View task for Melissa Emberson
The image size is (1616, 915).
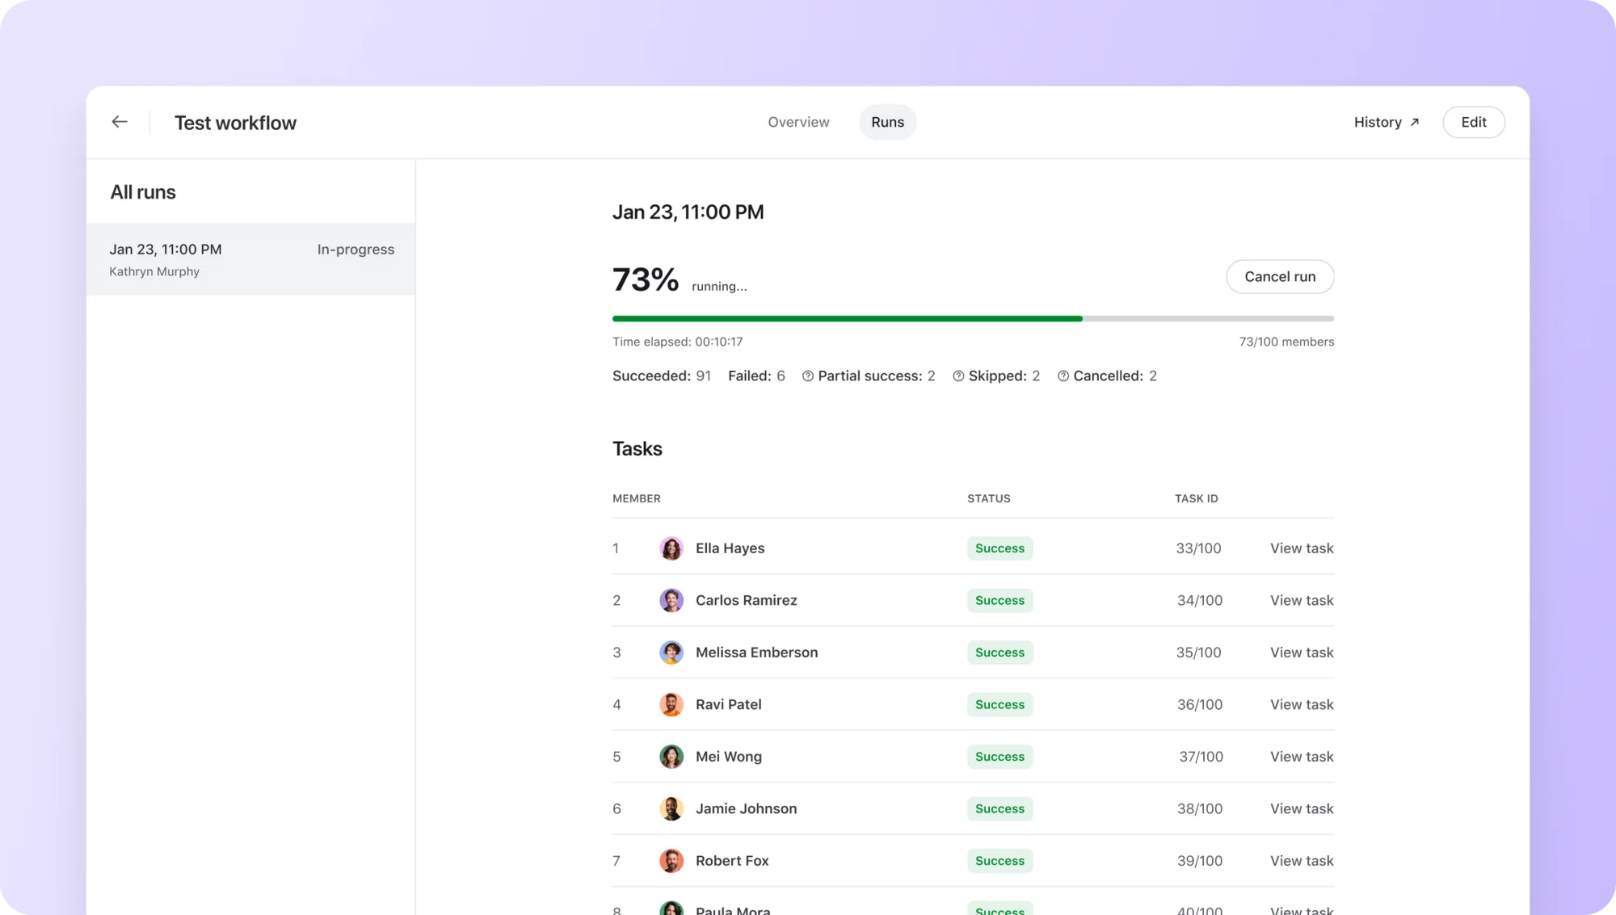click(1302, 653)
